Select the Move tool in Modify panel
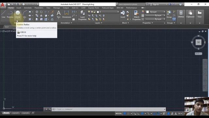The image size is (209, 118). click(37, 12)
